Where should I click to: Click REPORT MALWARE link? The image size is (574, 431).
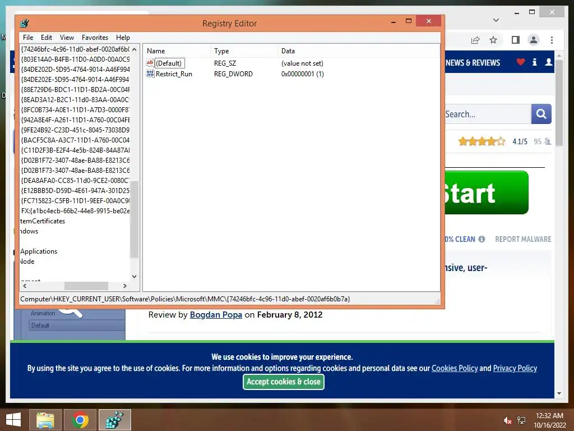[x=523, y=239]
